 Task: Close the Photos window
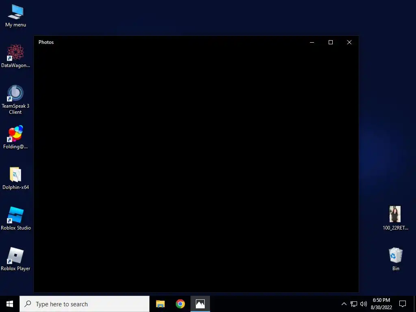[x=349, y=42]
